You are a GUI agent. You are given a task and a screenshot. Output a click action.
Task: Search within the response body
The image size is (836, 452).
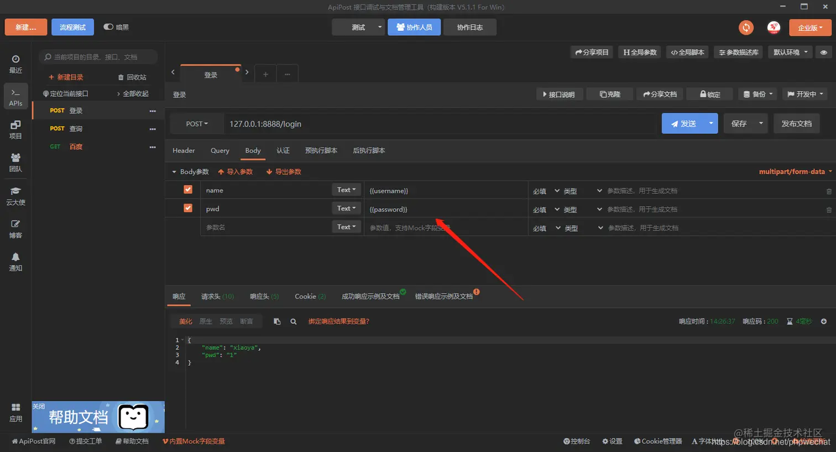click(294, 322)
